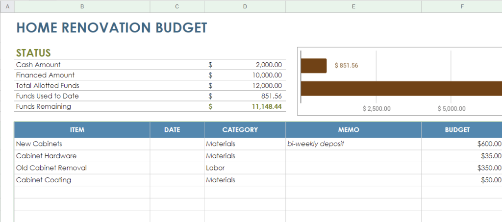Click the Funds Remaining value 11,148.44
Viewport: 502px width, 222px height.
pyautogui.click(x=267, y=106)
